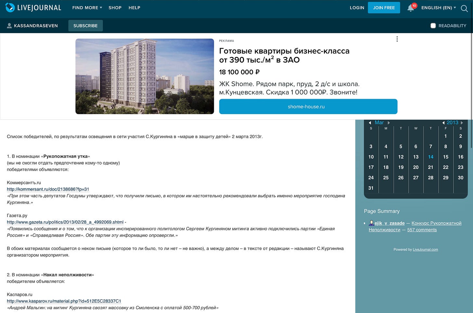This screenshot has height=313, width=473.
Task: Click the Коммерсантъ.ru source name
Action: click(x=24, y=183)
